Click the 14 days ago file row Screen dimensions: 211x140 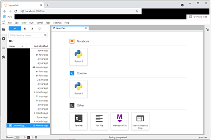point(28,101)
